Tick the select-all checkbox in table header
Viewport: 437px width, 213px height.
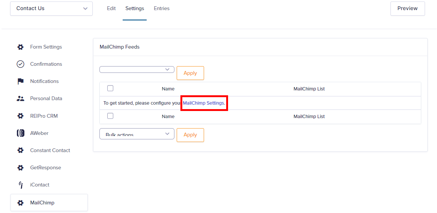click(110, 88)
